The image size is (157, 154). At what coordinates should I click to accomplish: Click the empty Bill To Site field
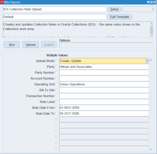[104, 90]
